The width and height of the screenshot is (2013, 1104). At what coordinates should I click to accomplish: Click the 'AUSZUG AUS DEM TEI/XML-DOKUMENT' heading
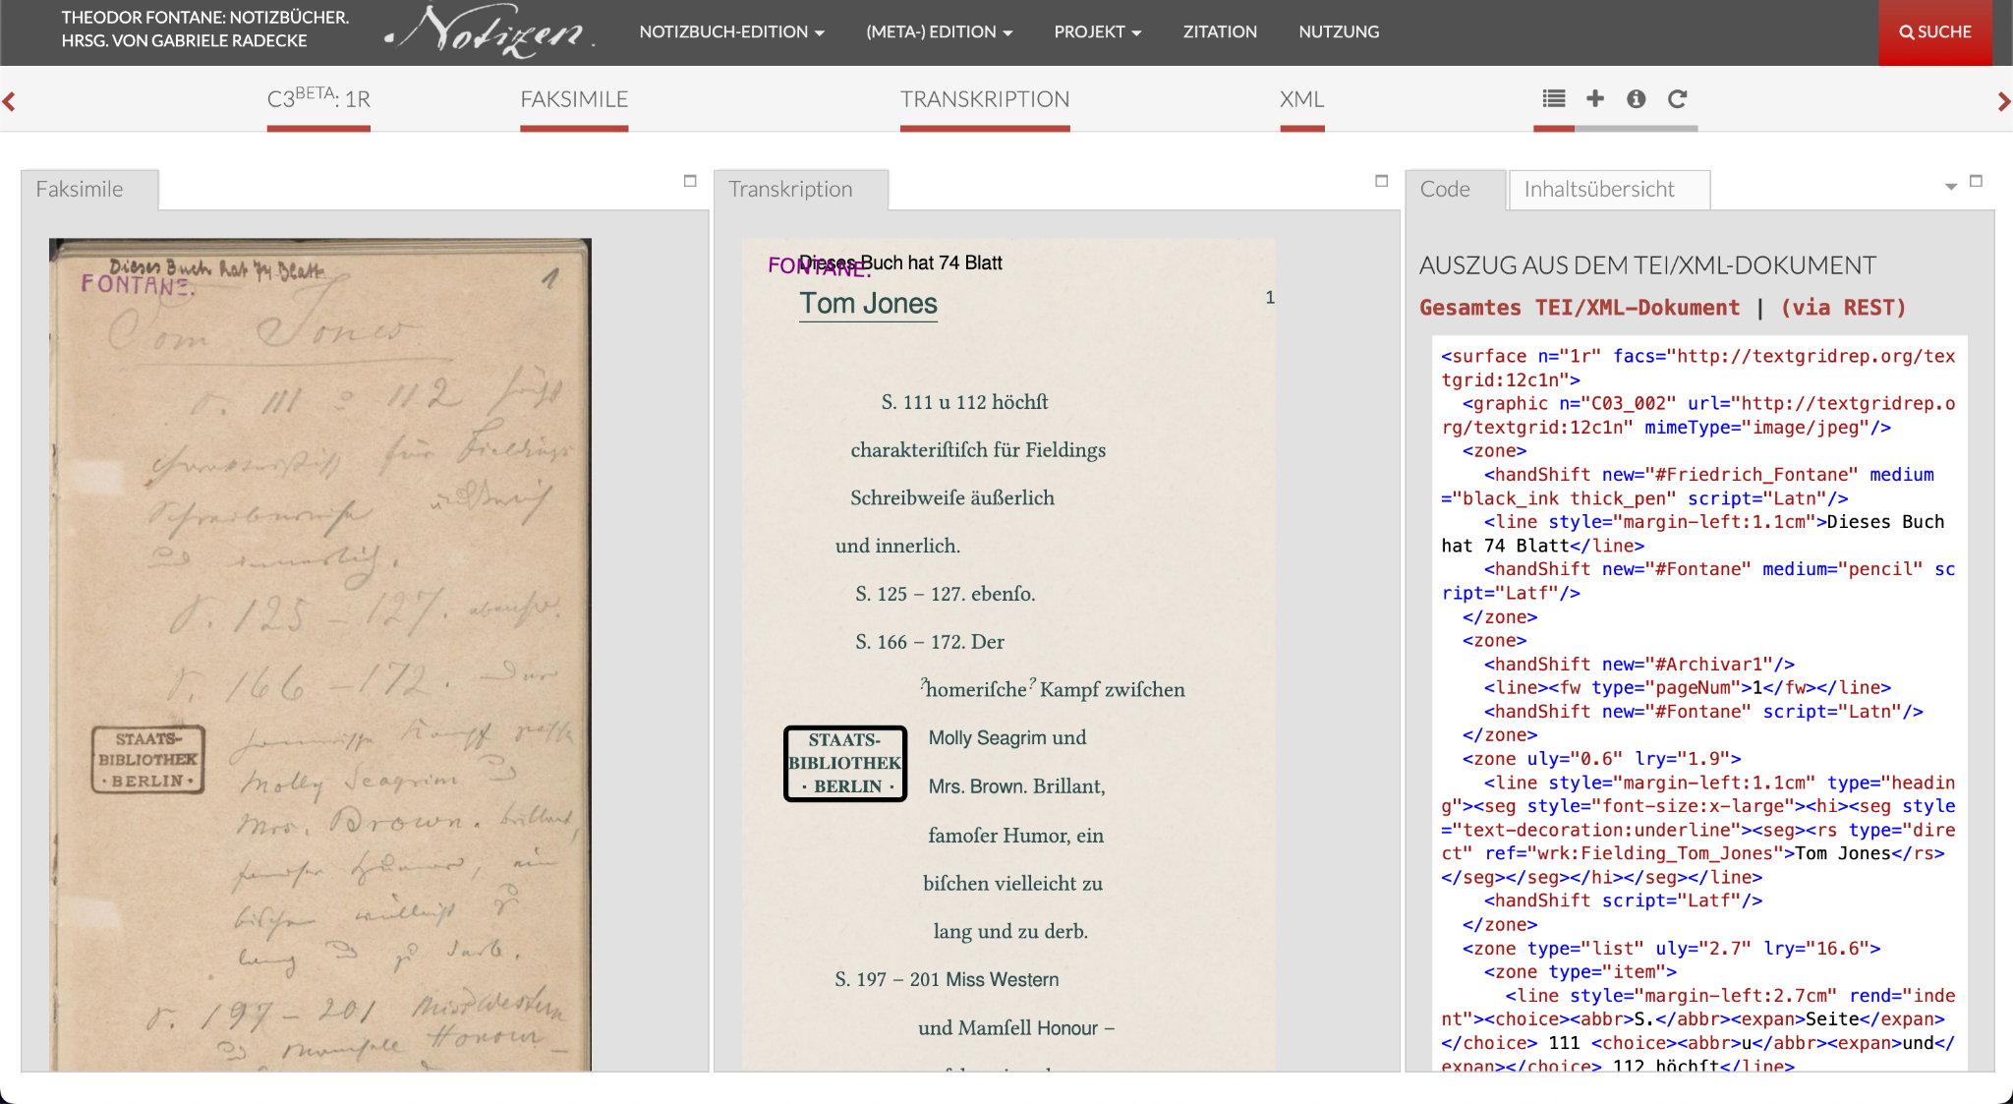point(1648,265)
